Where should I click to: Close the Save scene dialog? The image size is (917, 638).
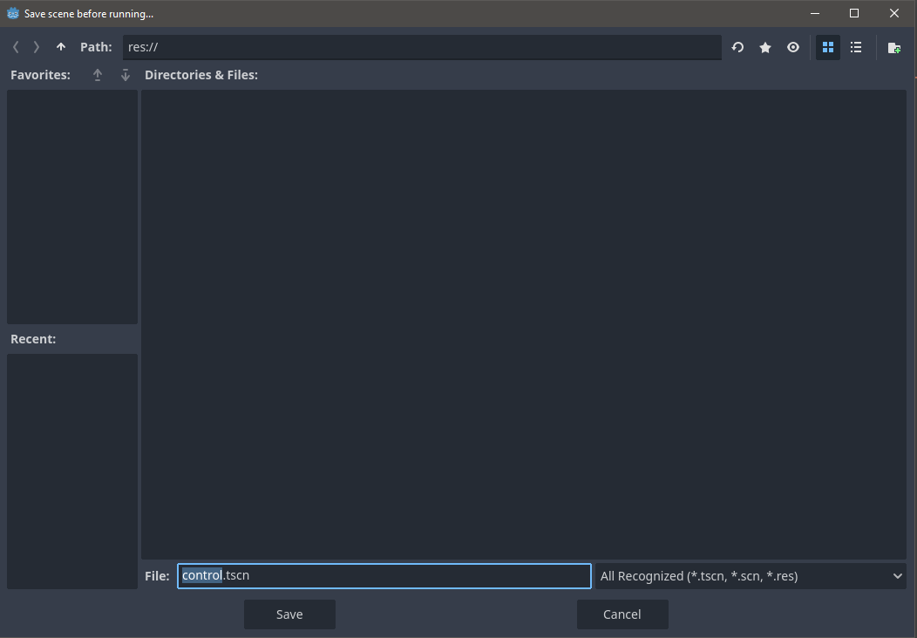(894, 13)
